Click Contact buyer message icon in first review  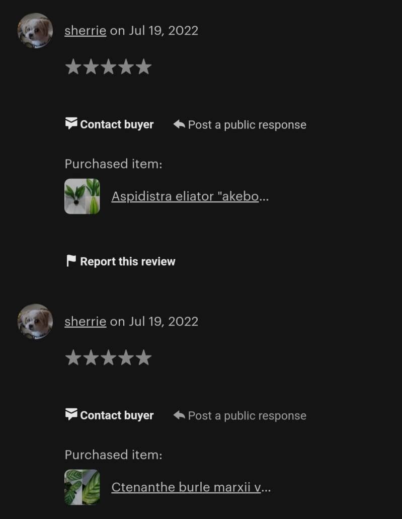[x=71, y=123]
